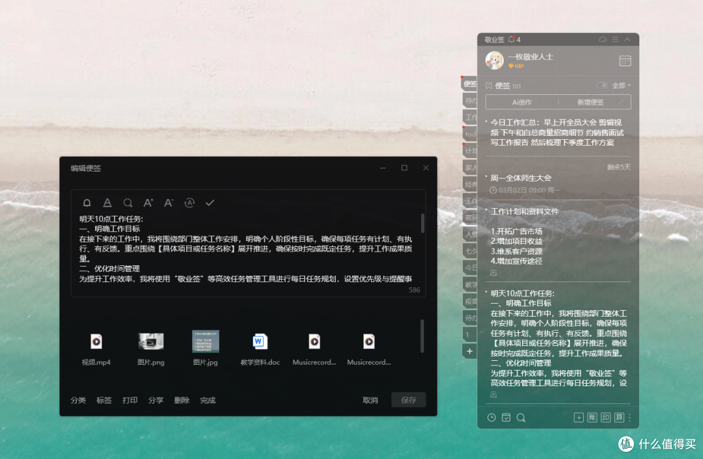
Task: Open the 教学资料.doc Word attachment
Action: (x=260, y=349)
